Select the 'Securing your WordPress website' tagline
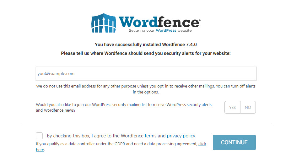 click(x=160, y=30)
